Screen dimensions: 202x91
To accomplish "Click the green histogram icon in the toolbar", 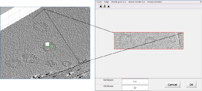I will pyautogui.click(x=105, y=6).
